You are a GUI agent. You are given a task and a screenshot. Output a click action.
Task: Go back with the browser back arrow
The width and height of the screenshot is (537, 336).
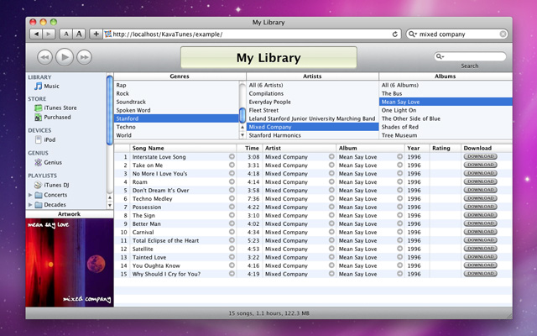click(36, 34)
